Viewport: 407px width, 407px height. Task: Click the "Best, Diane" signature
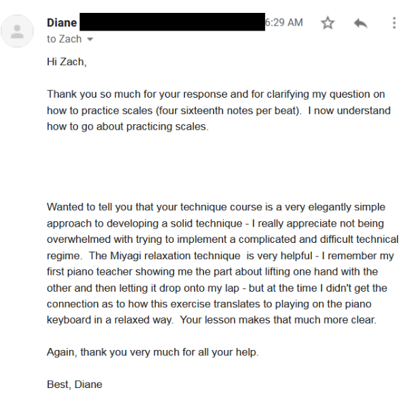click(75, 385)
